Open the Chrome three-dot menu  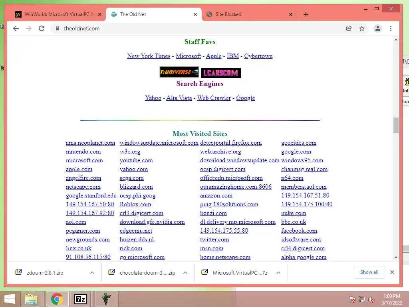pyautogui.click(x=391, y=28)
